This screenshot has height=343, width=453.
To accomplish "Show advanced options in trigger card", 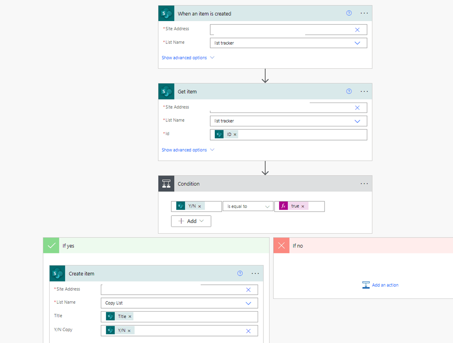I will pyautogui.click(x=188, y=57).
